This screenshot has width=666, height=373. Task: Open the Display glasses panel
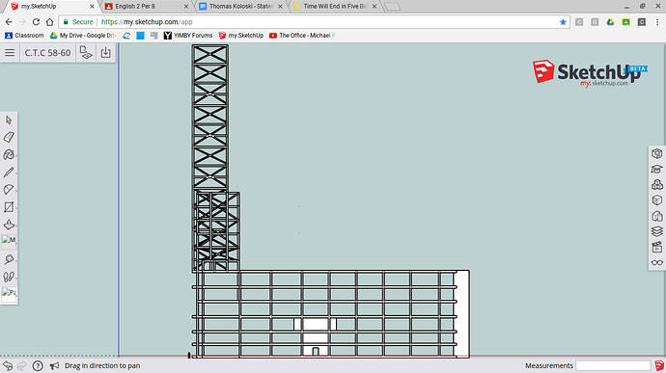point(656,263)
